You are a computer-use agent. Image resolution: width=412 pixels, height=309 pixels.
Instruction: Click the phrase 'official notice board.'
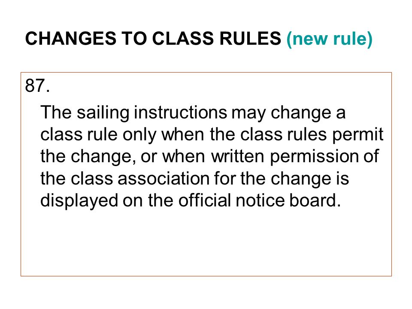(x=260, y=200)
